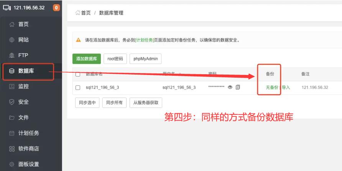
Task: Open phpMyAdmin button
Action: coord(145,59)
